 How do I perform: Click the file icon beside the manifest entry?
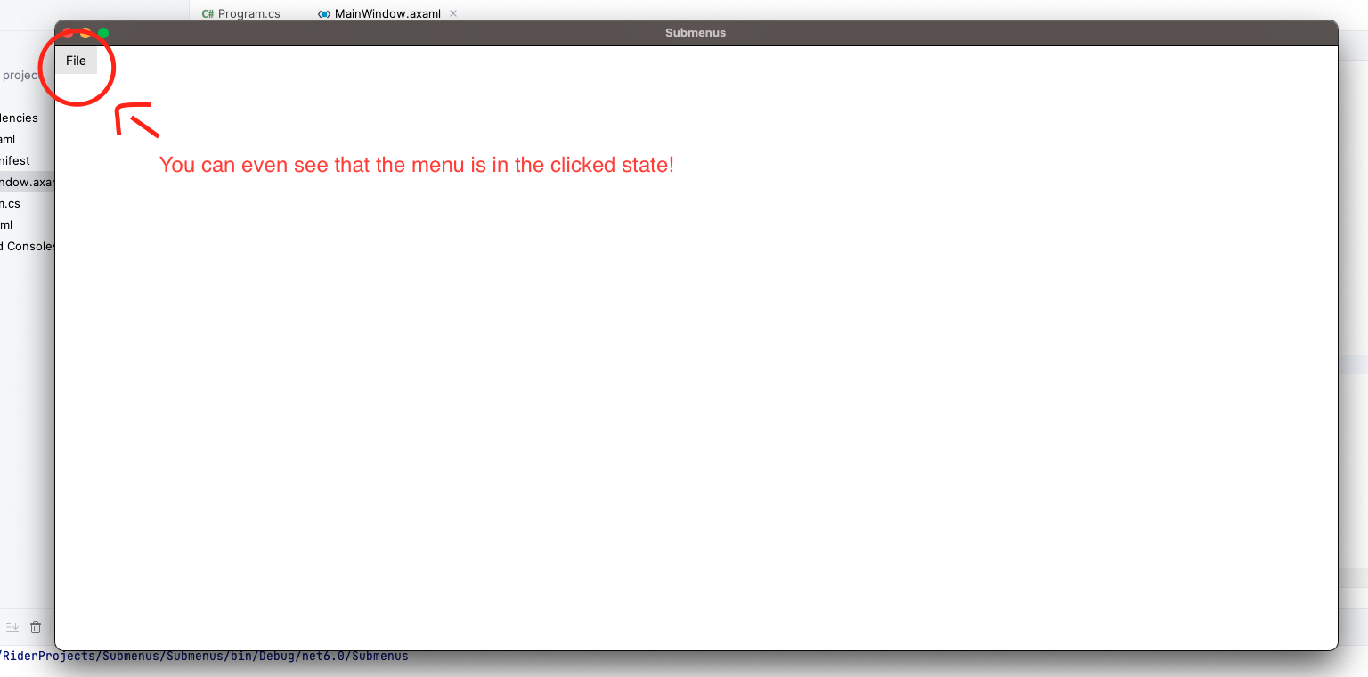point(0,160)
